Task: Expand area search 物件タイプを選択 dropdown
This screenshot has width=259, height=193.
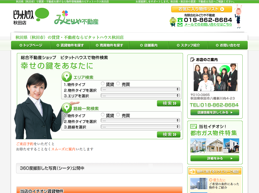Action: 140,89
